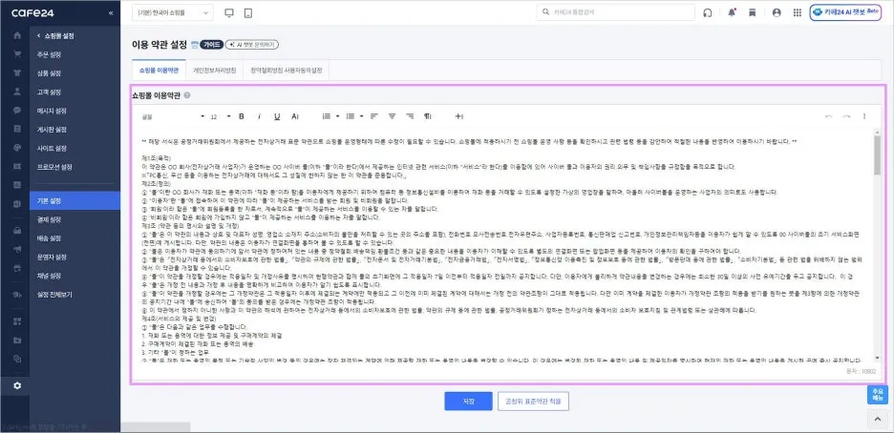The height and width of the screenshot is (433, 894).
Task: Open the font style A icon
Action: coord(295,116)
